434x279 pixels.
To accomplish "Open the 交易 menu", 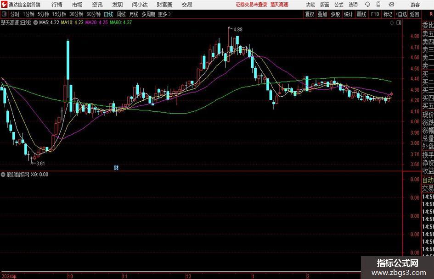I will click(x=187, y=5).
